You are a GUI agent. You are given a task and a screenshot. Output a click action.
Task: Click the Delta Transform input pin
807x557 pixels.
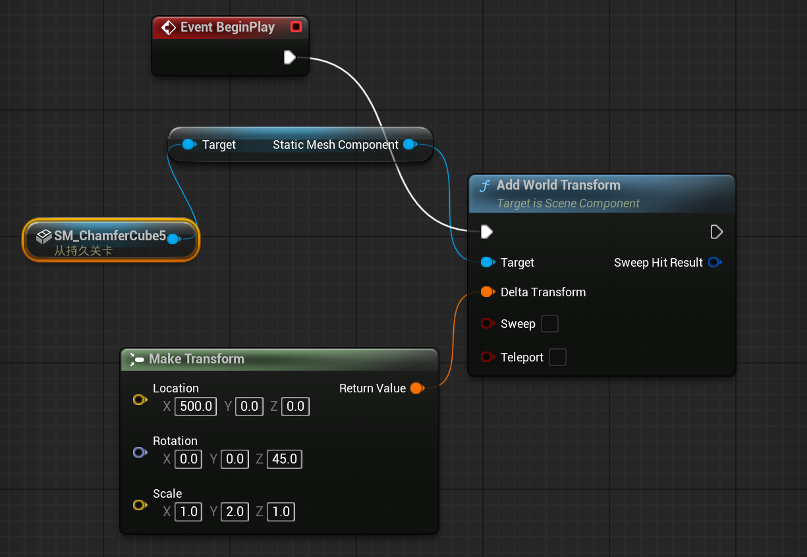tap(487, 292)
